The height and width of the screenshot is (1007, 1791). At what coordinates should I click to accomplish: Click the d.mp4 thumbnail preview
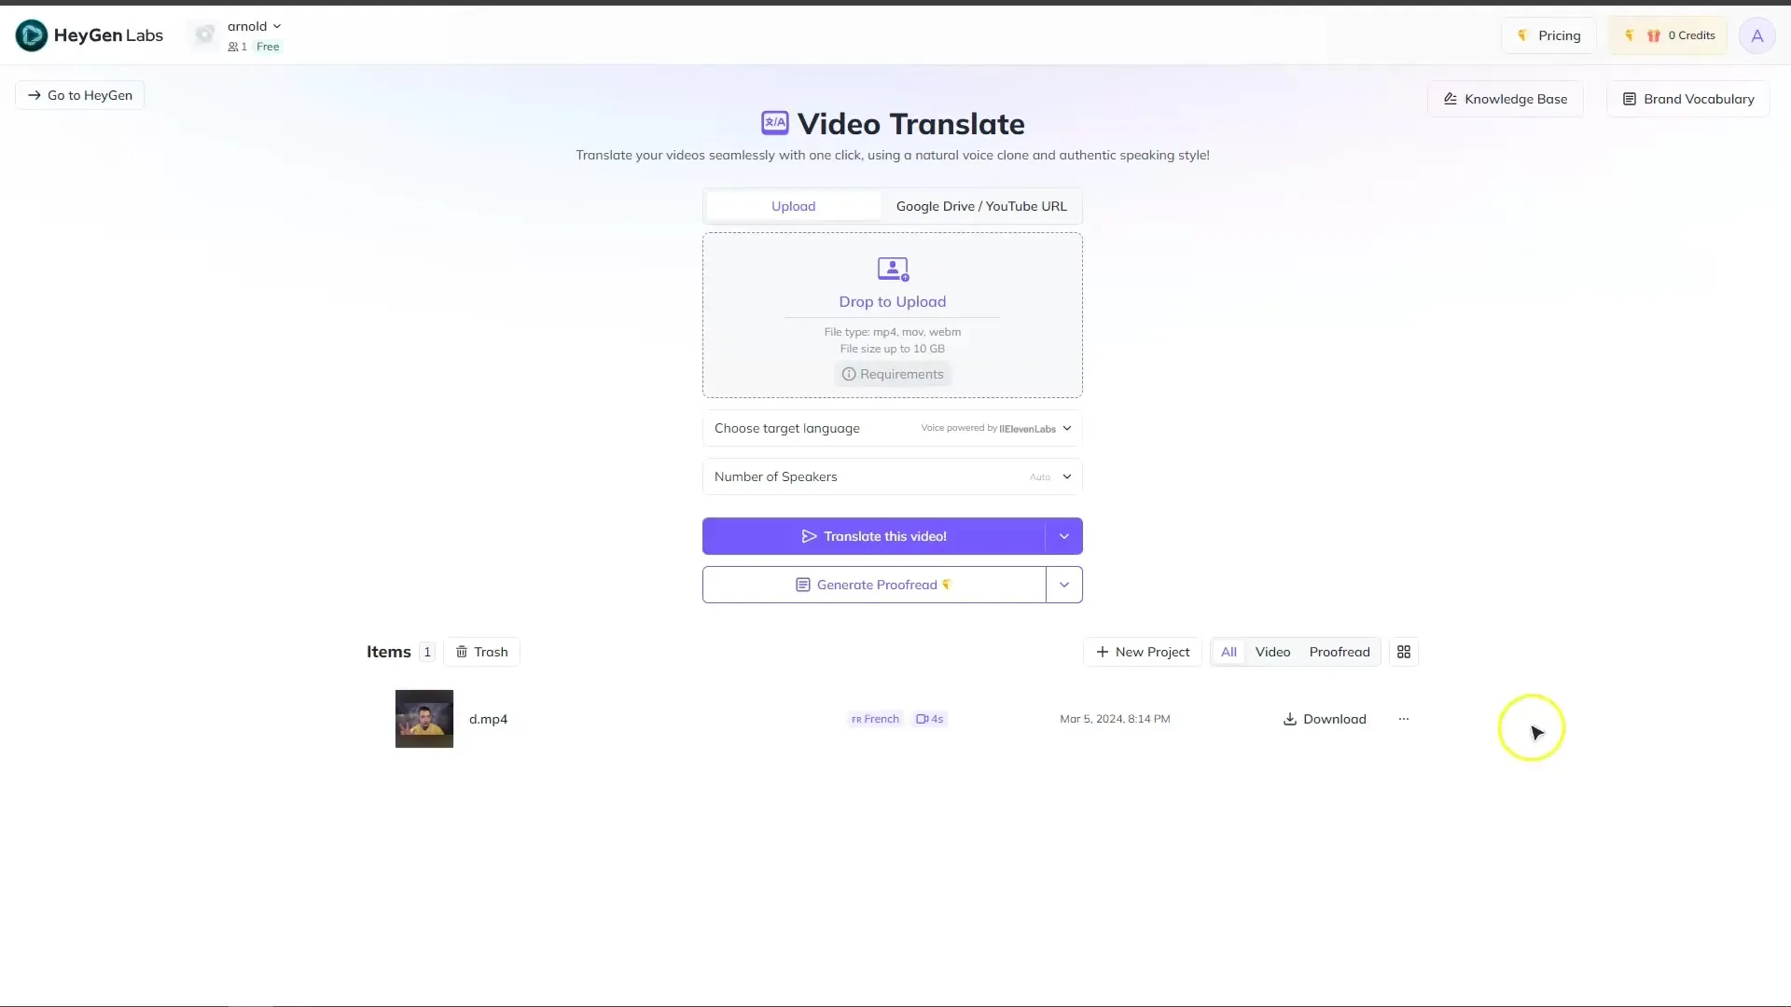coord(423,718)
